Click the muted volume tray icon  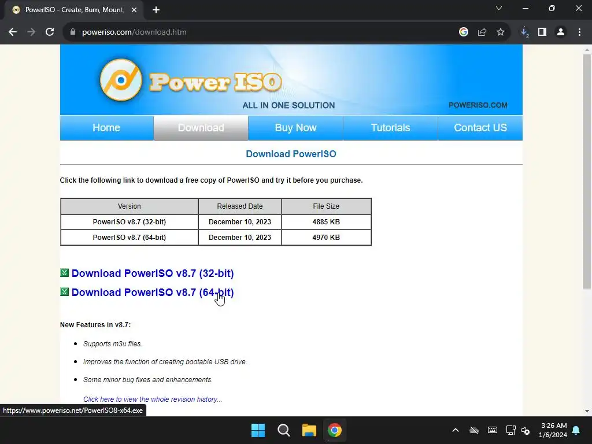coord(526,430)
